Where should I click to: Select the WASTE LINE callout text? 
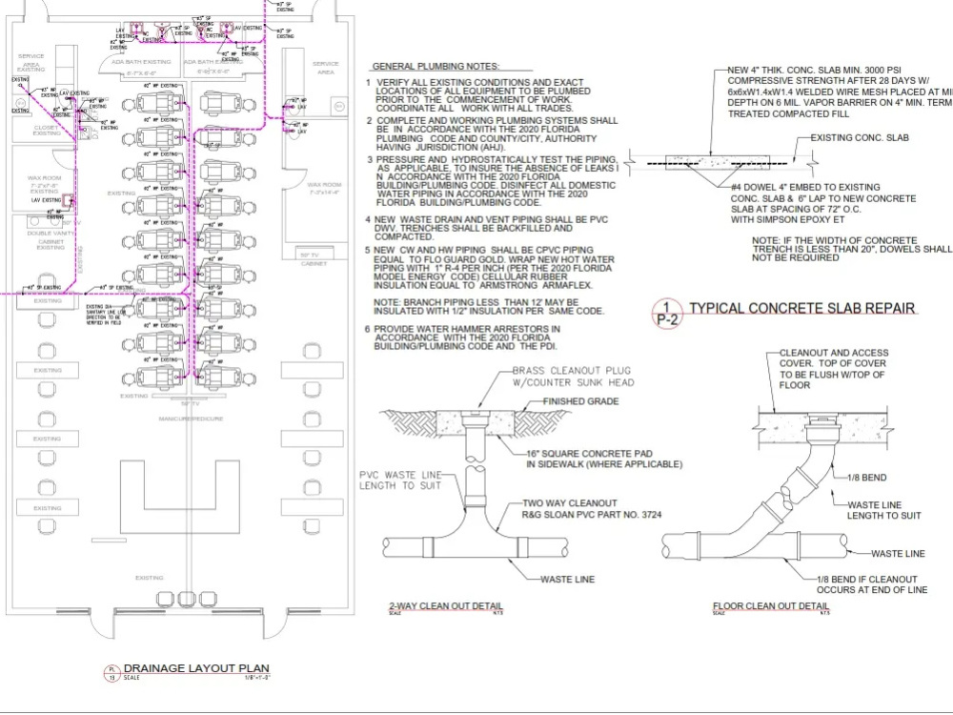click(x=565, y=579)
